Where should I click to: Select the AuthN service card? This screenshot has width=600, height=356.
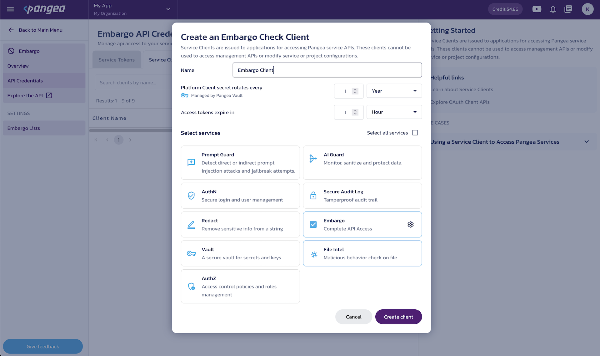click(x=240, y=196)
